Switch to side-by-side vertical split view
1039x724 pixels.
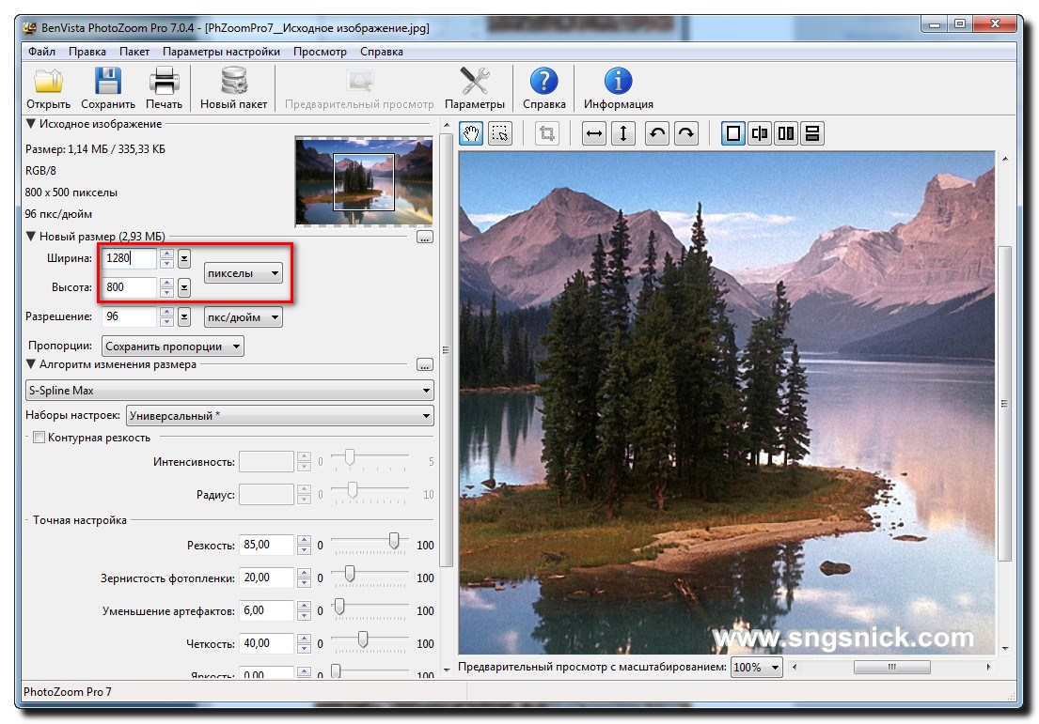coord(786,133)
